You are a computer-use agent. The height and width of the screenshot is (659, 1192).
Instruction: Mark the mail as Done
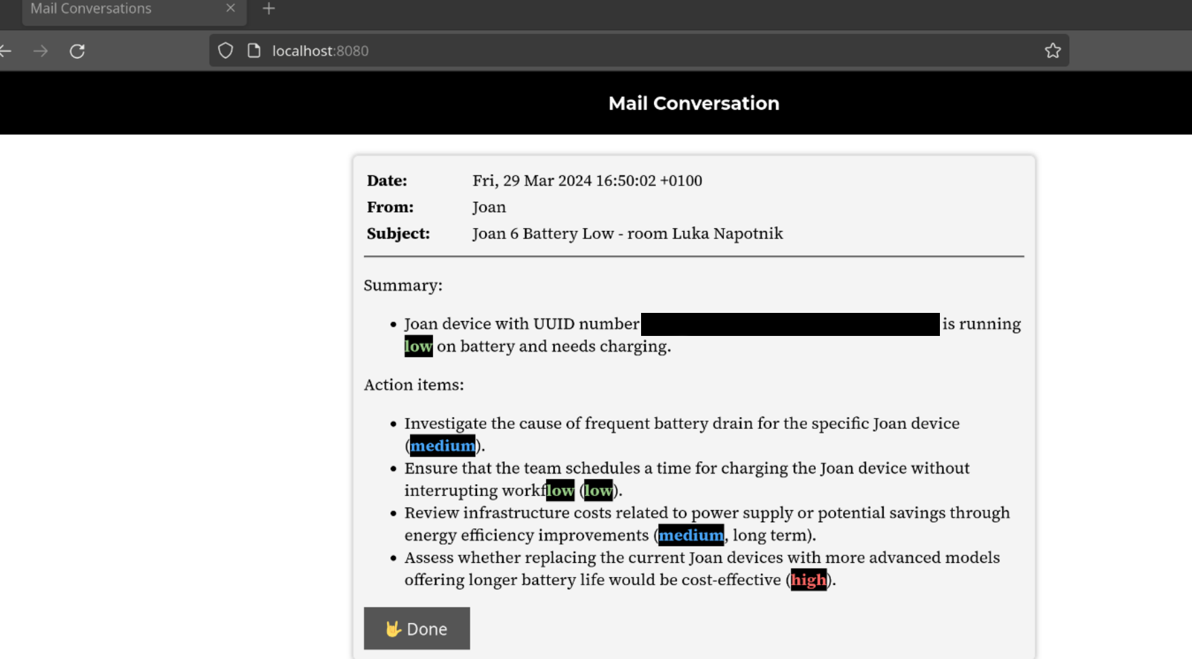(417, 629)
